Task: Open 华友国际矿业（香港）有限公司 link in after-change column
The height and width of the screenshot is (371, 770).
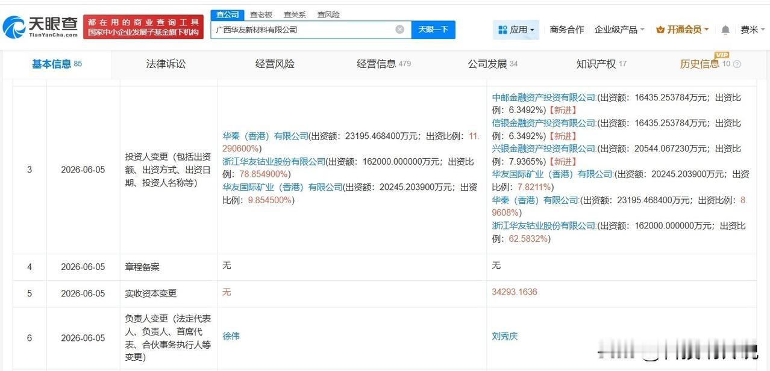Action: [x=552, y=174]
